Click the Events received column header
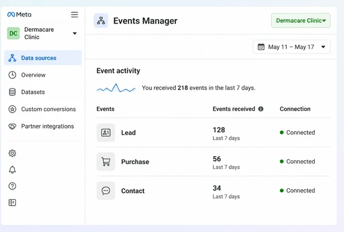The width and height of the screenshot is (344, 232). pyautogui.click(x=234, y=109)
